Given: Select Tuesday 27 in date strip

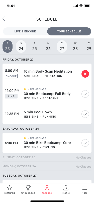Looking at the screenshot, I should tap(62, 46).
